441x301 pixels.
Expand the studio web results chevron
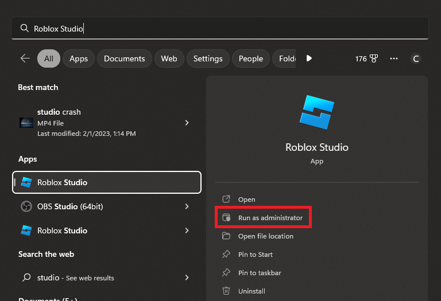click(187, 277)
